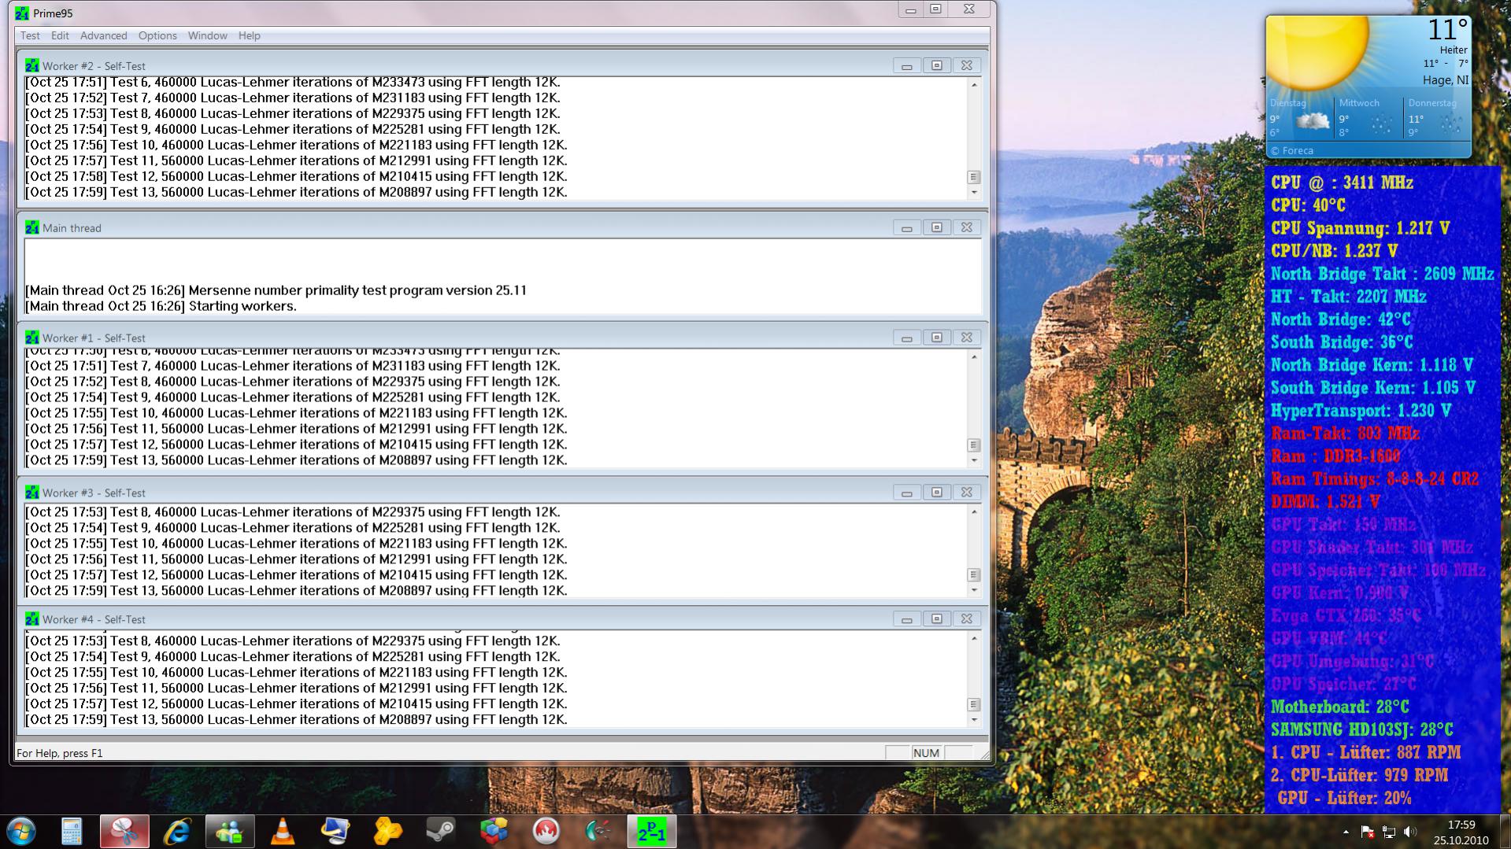Click Worker #4 scrollbar up arrow
The image size is (1511, 849).
click(x=974, y=638)
